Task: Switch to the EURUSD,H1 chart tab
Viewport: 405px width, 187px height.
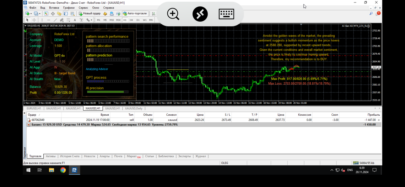Action: click(x=34, y=108)
